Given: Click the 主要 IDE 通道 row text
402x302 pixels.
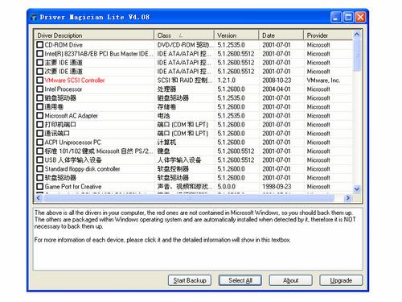Looking at the screenshot, I should point(64,63).
